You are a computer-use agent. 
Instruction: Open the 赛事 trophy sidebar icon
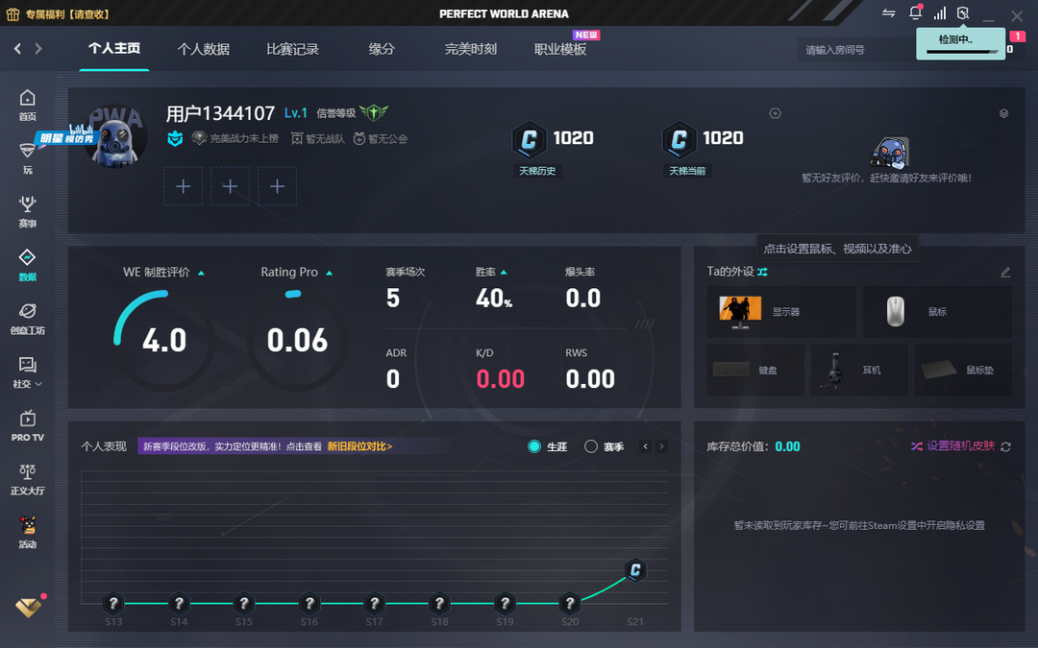[x=27, y=211]
